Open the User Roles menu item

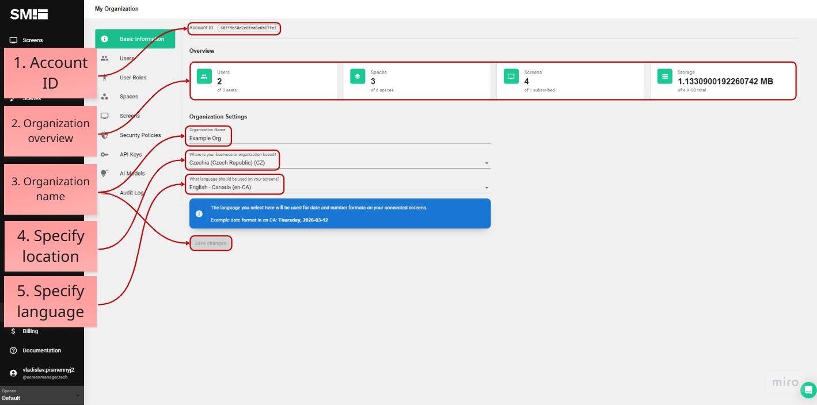(x=133, y=78)
